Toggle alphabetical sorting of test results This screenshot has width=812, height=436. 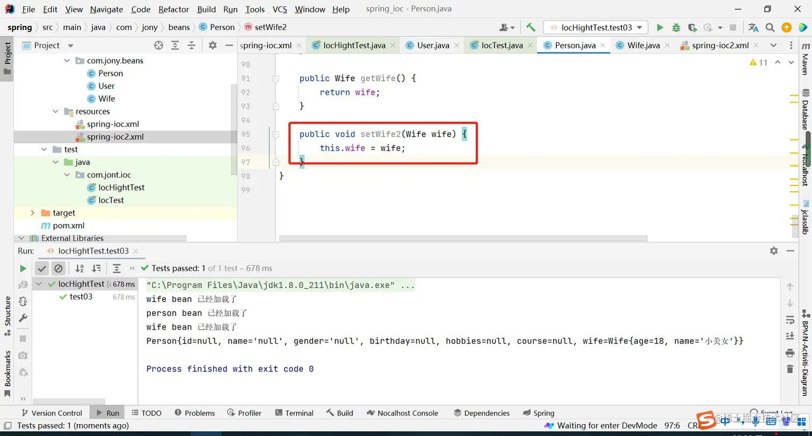pyautogui.click(x=79, y=268)
